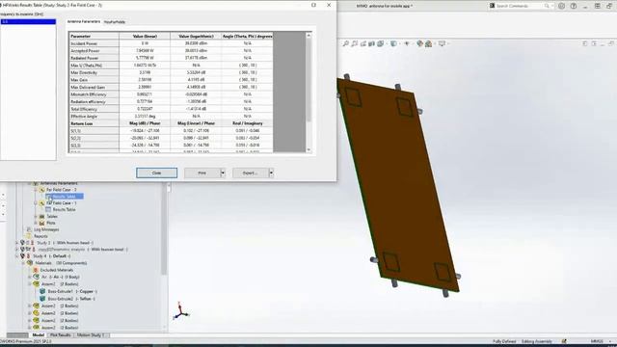Expand the Air body material node
Image resolution: width=617 pixels, height=347 pixels.
coord(30,277)
